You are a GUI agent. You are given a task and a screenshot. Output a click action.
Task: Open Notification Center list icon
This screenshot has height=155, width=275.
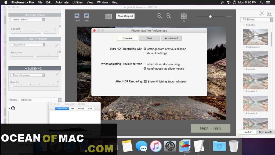coord(268,2)
